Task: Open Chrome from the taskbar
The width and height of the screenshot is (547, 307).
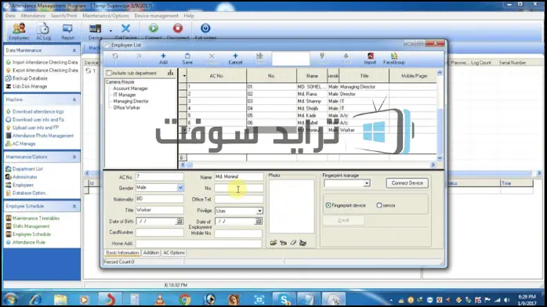Action: [x=185, y=299]
